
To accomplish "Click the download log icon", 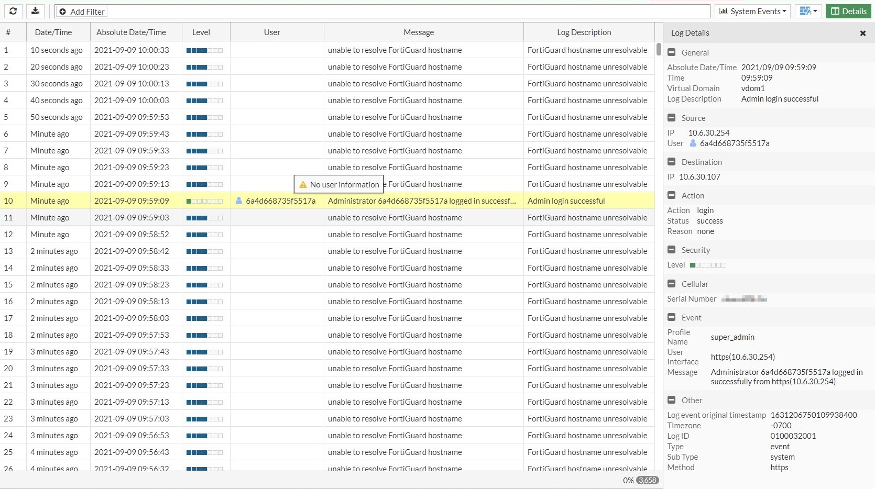I will [x=35, y=11].
